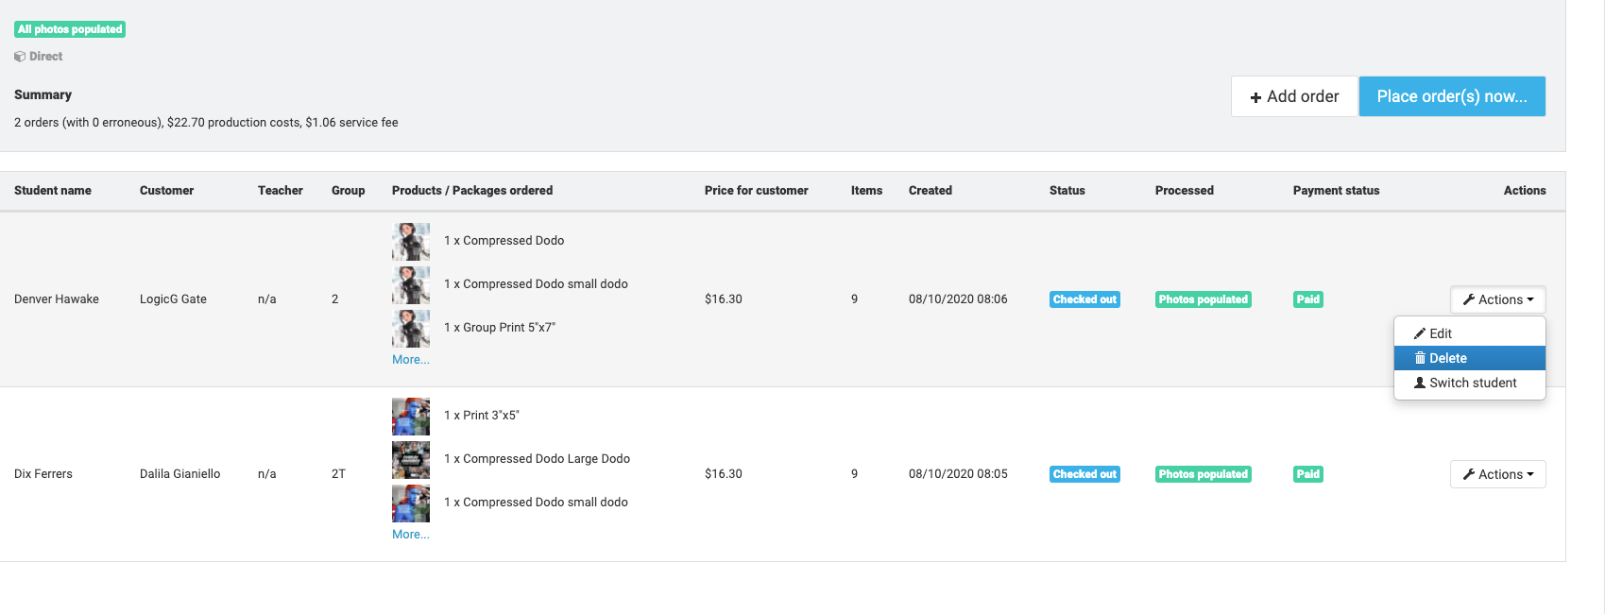Click the Teacher column header
1605x614 pixels.
click(x=281, y=191)
